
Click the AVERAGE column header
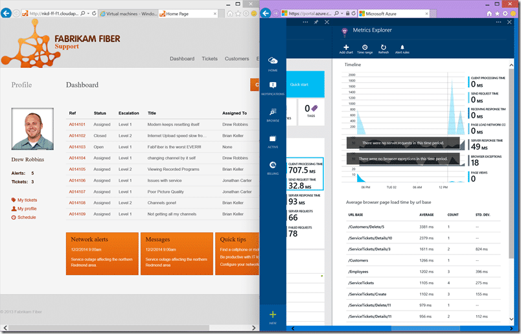point(426,215)
